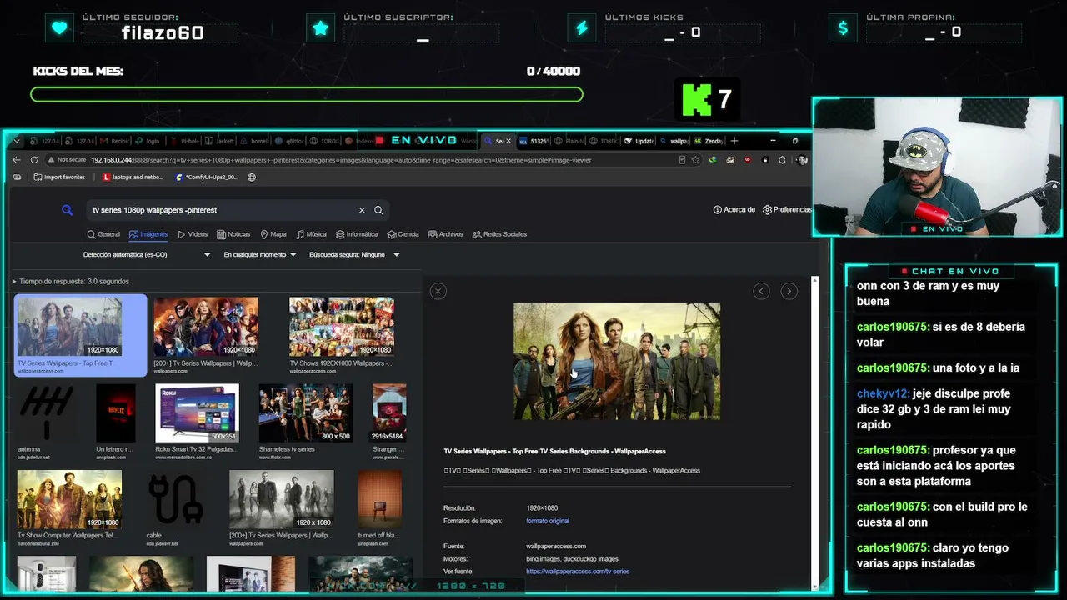The width and height of the screenshot is (1067, 600).
Task: Switch to the Informática search category
Action: coord(357,234)
